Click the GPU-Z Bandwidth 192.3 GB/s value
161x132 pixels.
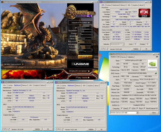click(151, 92)
